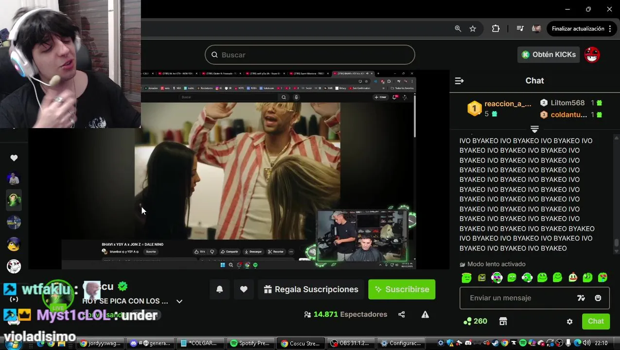Open the browser extensions puzzle icon
The height and width of the screenshot is (350, 620).
[x=496, y=29]
